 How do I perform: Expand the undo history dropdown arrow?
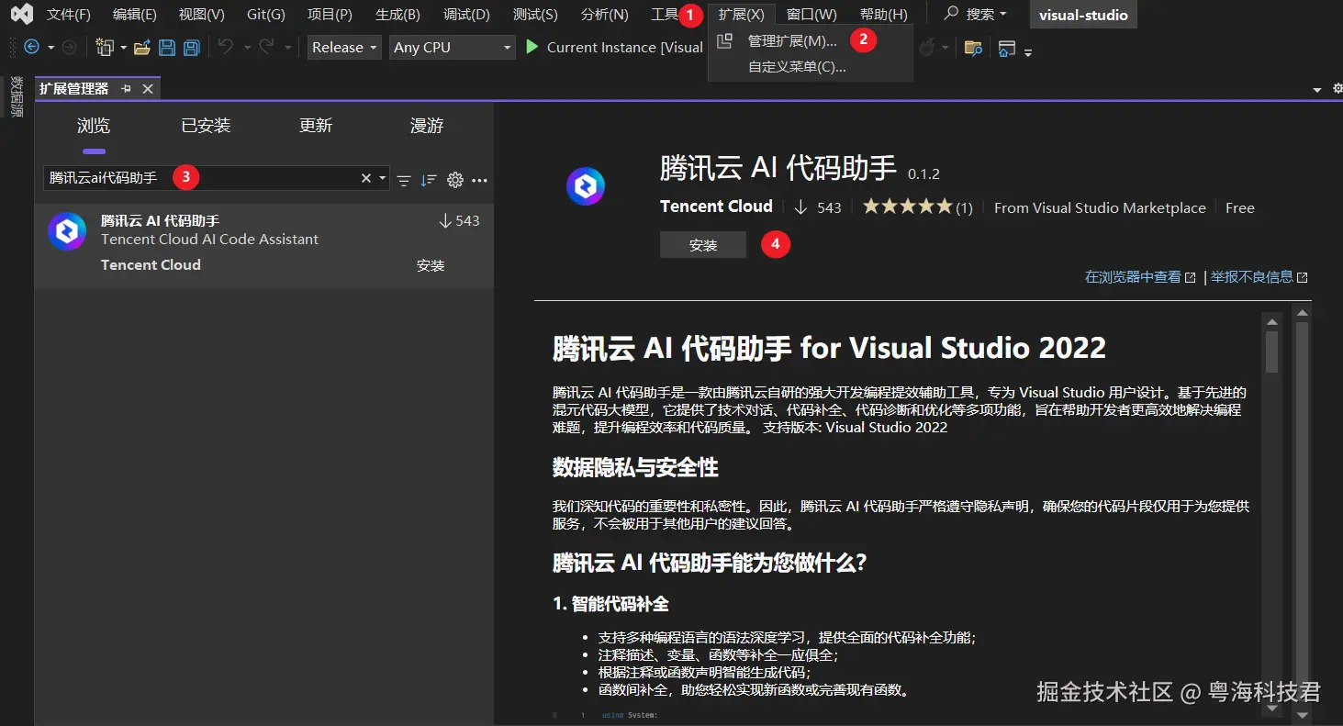(246, 48)
